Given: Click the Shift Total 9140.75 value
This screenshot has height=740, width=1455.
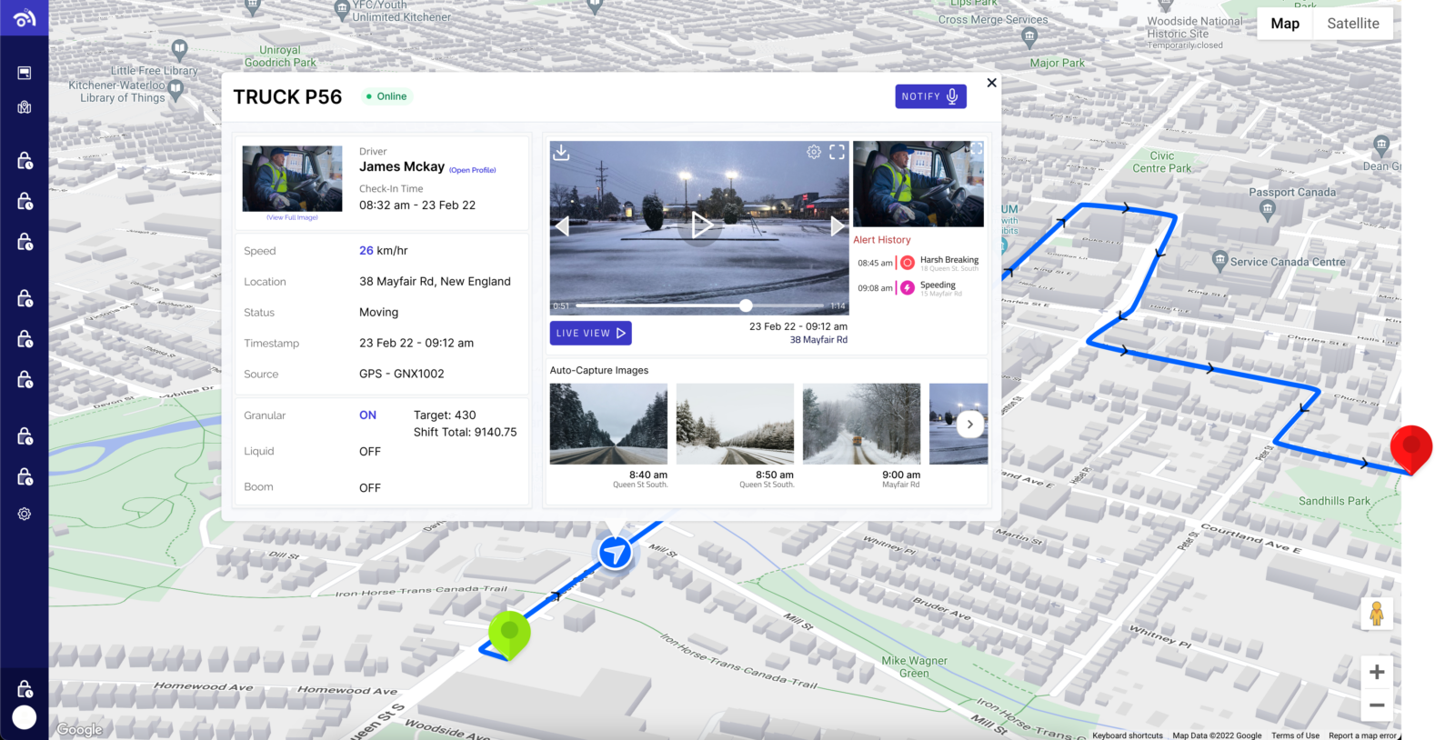Looking at the screenshot, I should (465, 433).
